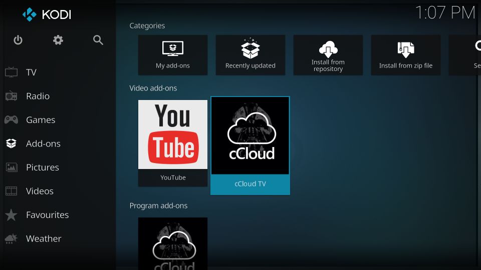Click the sparkling box icon on Recently updated
The image size is (481, 270).
point(251,48)
